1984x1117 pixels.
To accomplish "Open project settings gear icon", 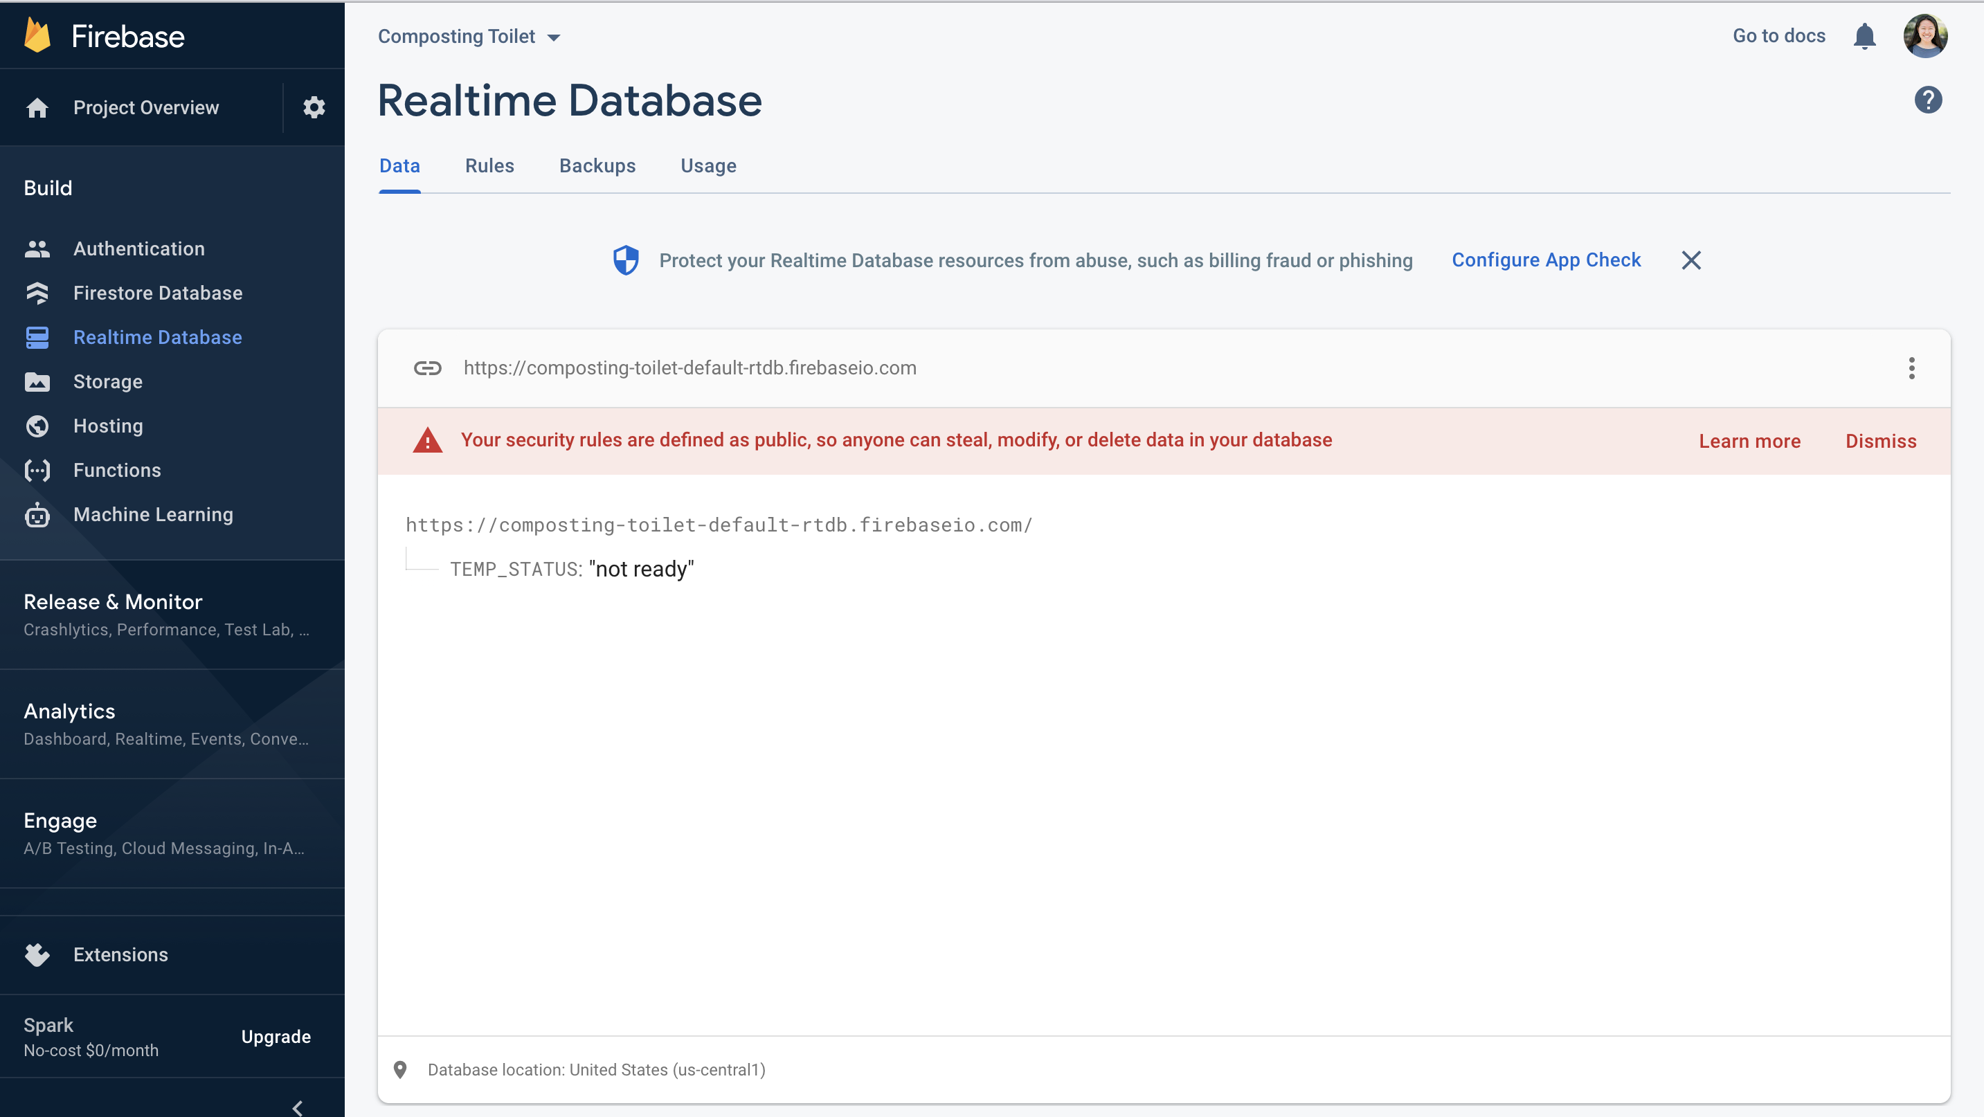I will coord(314,107).
